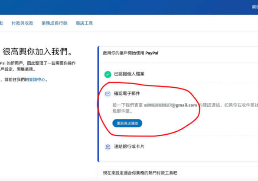Open the 商店工具 menu tab
Screen dimensions: 258x181
pos(84,23)
